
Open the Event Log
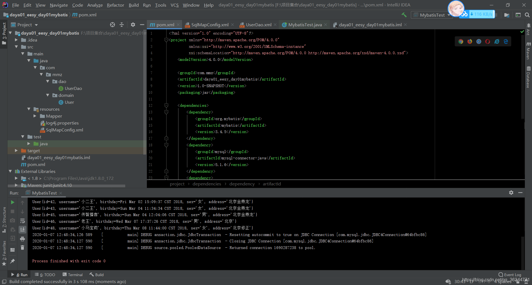coord(510,275)
